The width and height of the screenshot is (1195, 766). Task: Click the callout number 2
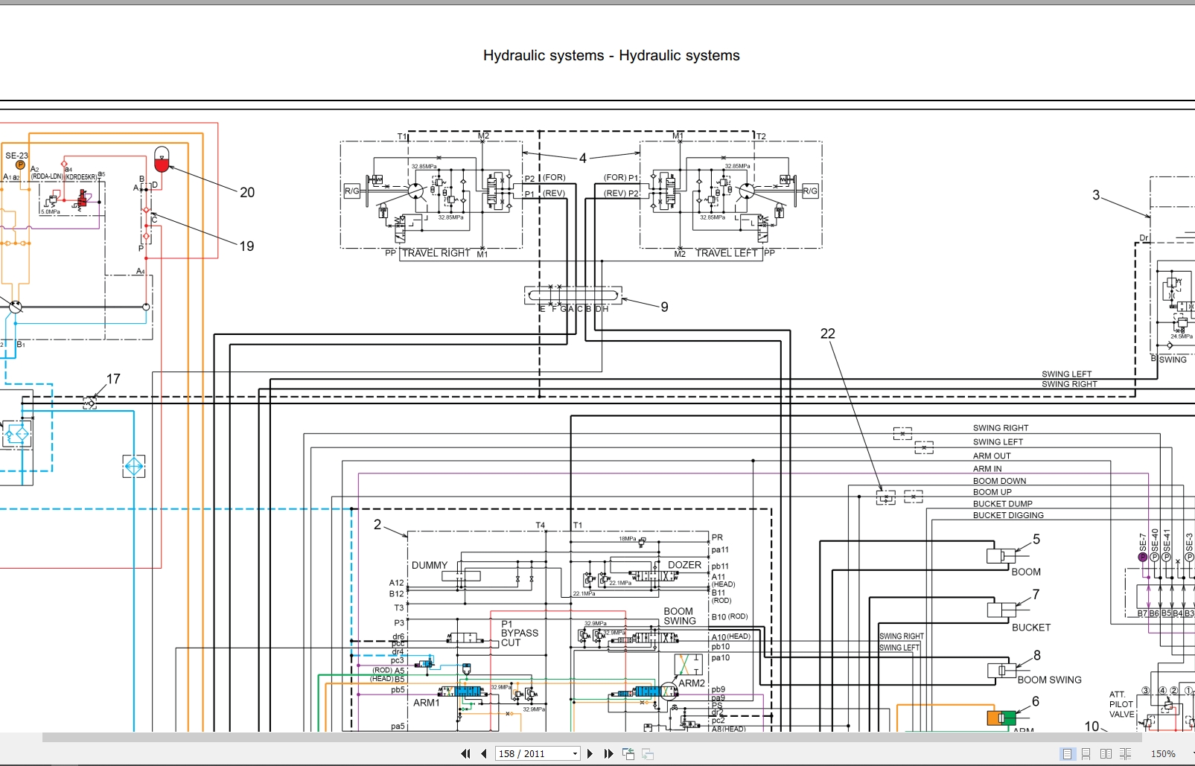(377, 525)
